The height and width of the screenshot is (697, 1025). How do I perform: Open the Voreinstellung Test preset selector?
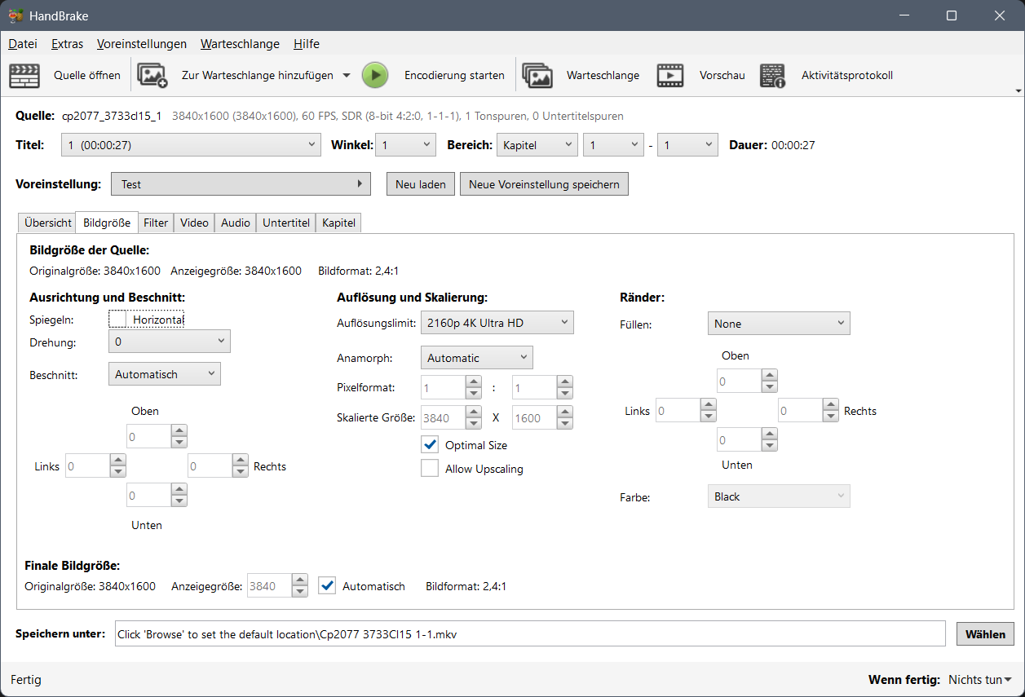pos(241,184)
